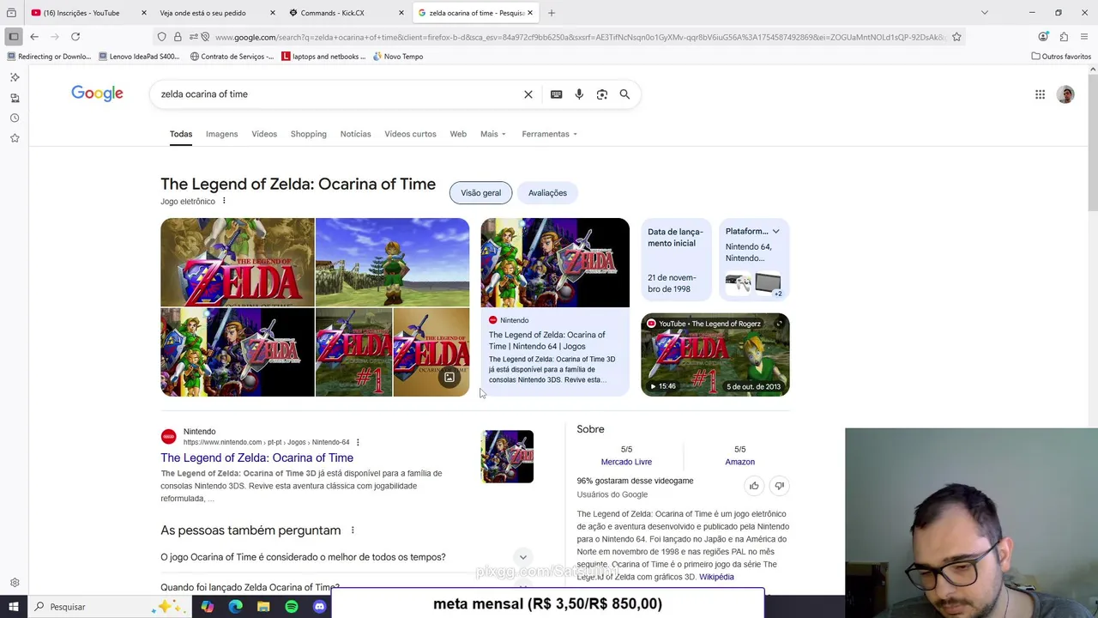Open Lenovo IdeaPad S400 bookmark
Viewport: 1098px width, 618px height.
click(139, 57)
